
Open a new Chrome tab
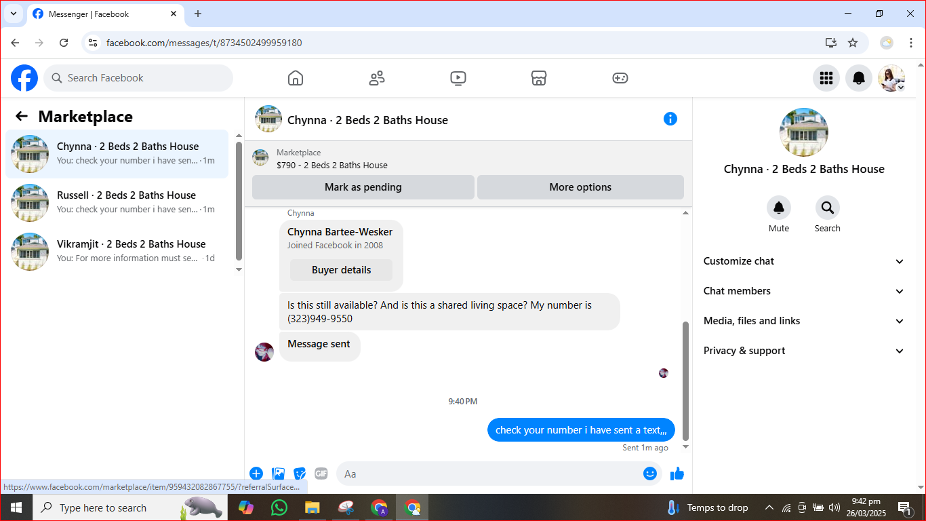click(x=198, y=14)
